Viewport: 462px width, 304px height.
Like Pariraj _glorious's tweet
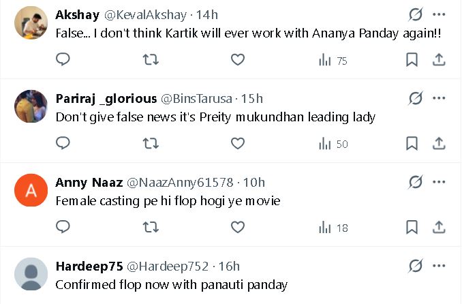[237, 143]
